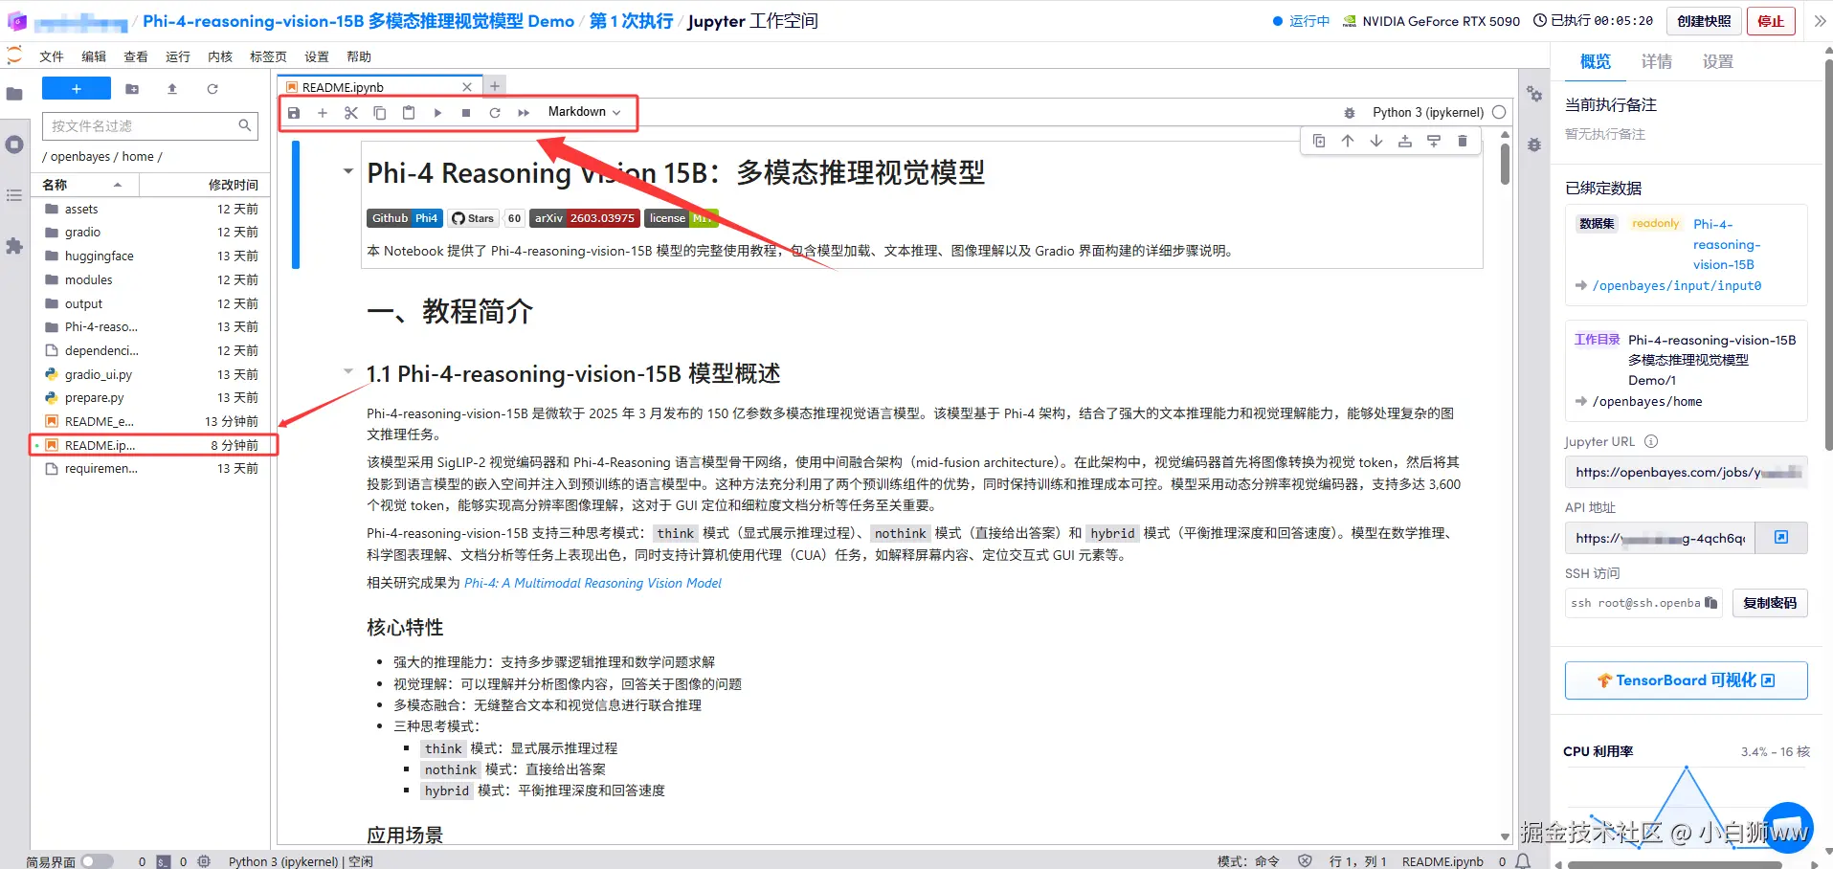Open the /openbayes/input/input0 path link
The height and width of the screenshot is (869, 1833).
click(1677, 285)
